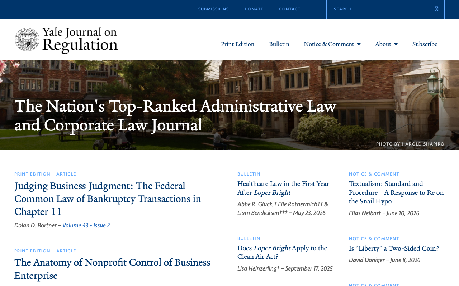Click Notice & Comment label above Liberty article
The height and width of the screenshot is (286, 459).
coord(374,239)
